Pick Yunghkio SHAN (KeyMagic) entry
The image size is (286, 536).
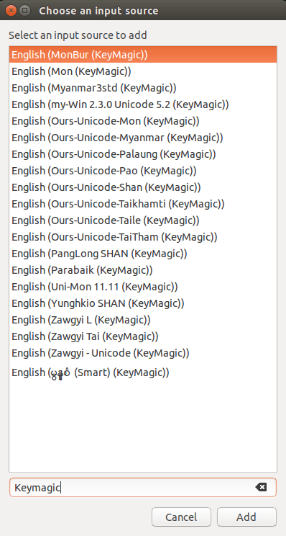pyautogui.click(x=143, y=303)
